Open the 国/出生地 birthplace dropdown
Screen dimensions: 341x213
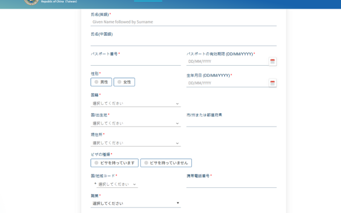pos(136,123)
